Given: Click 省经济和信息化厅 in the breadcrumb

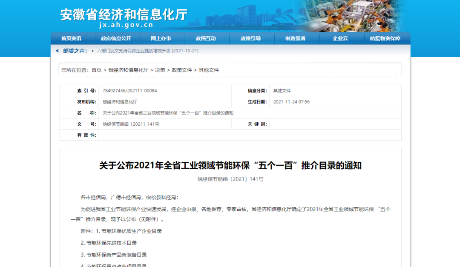Looking at the screenshot, I should pos(128,70).
